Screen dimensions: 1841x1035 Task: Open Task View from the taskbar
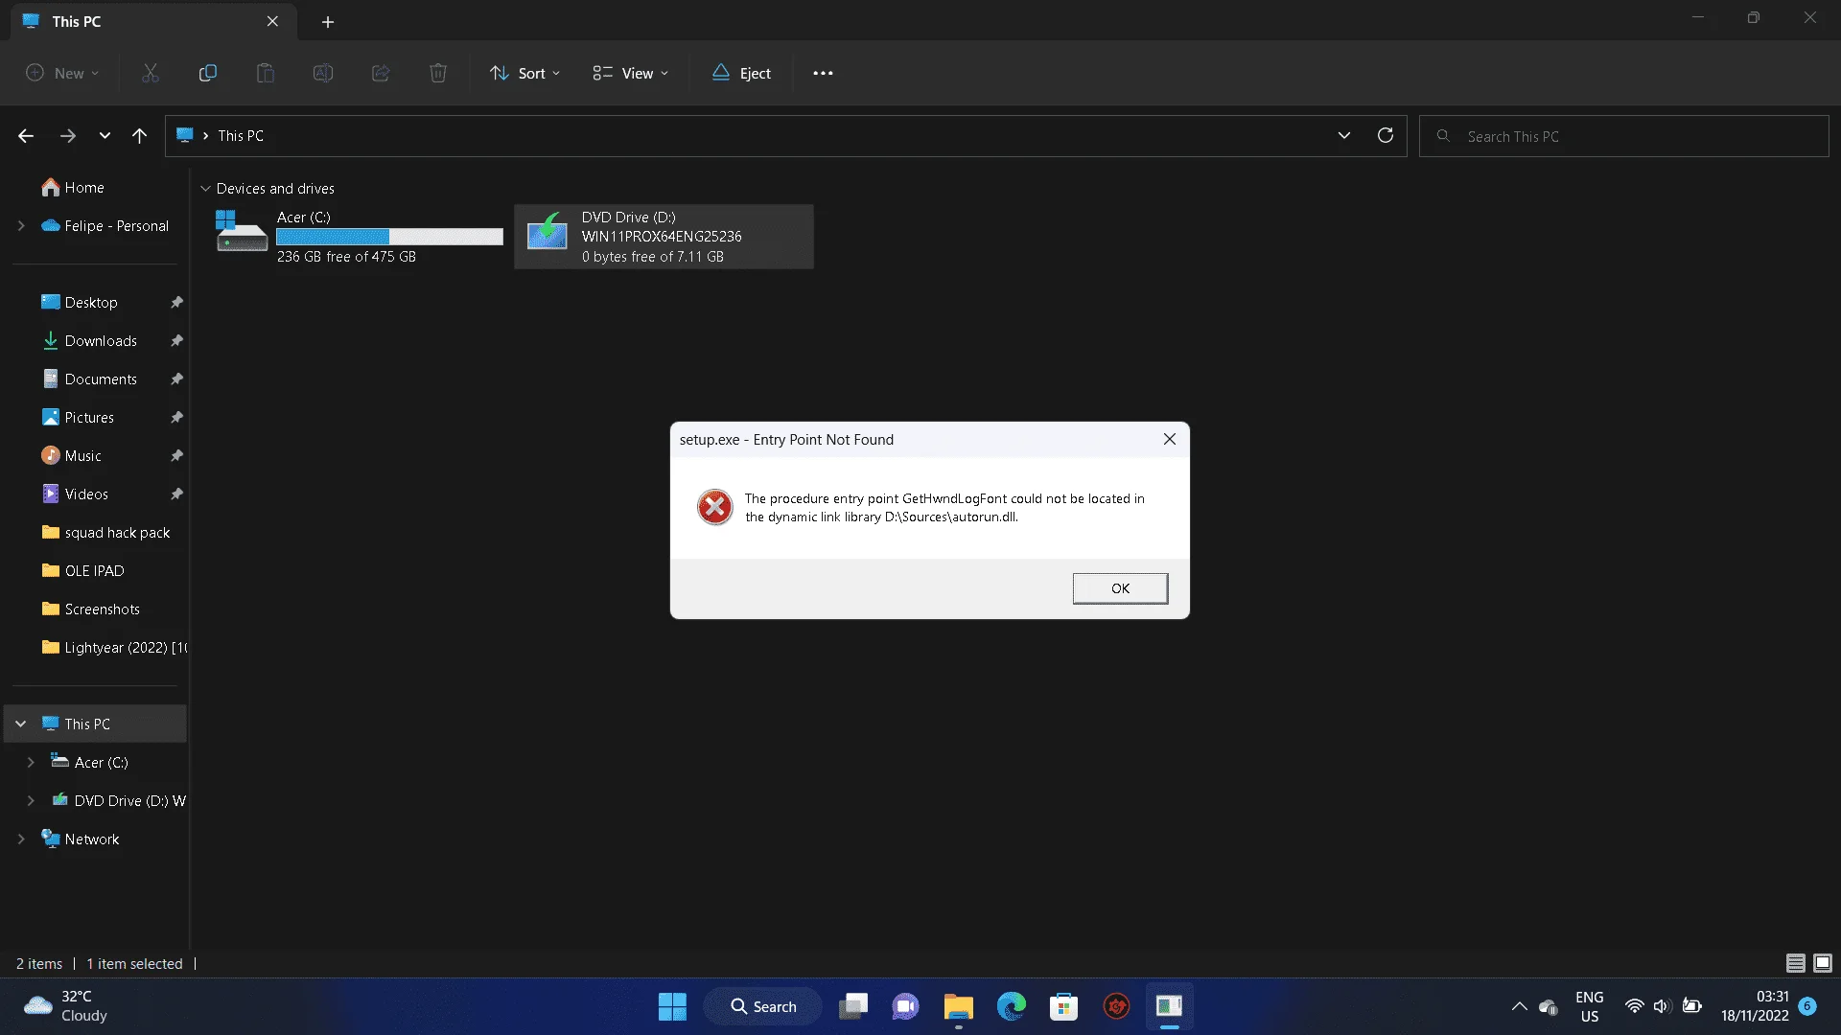pyautogui.click(x=853, y=1006)
